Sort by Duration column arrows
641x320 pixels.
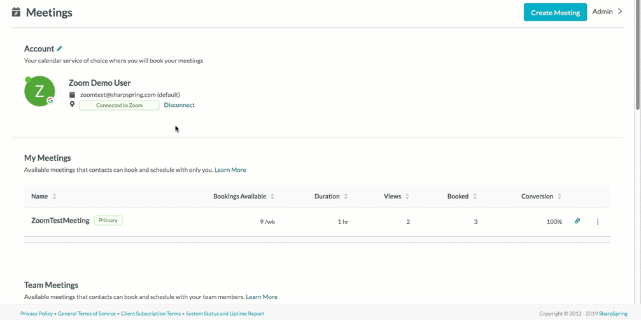click(x=346, y=197)
